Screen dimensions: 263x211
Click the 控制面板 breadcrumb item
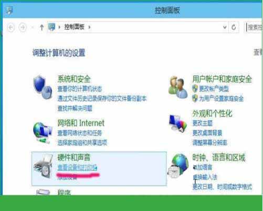click(75, 27)
